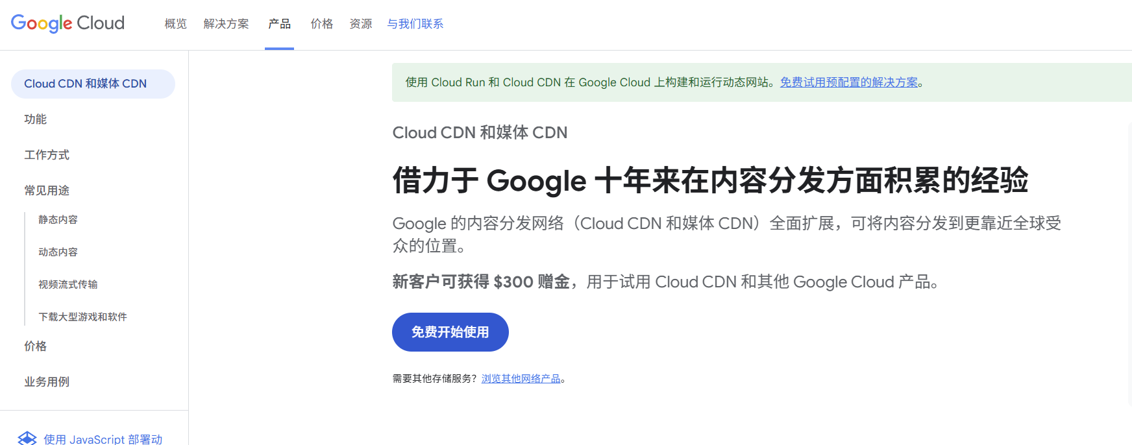
Task: Open the 资源 navigation item
Action: [360, 23]
